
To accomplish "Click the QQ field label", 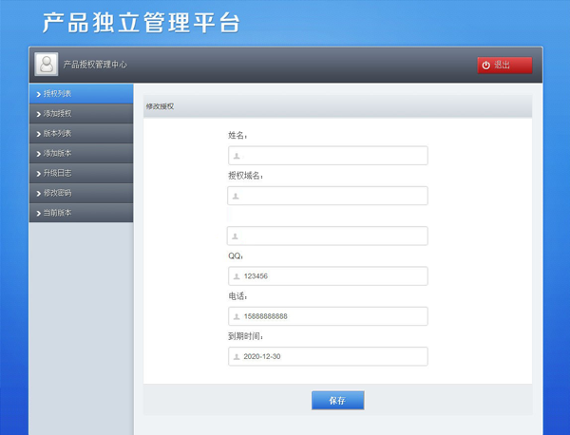I will click(236, 256).
